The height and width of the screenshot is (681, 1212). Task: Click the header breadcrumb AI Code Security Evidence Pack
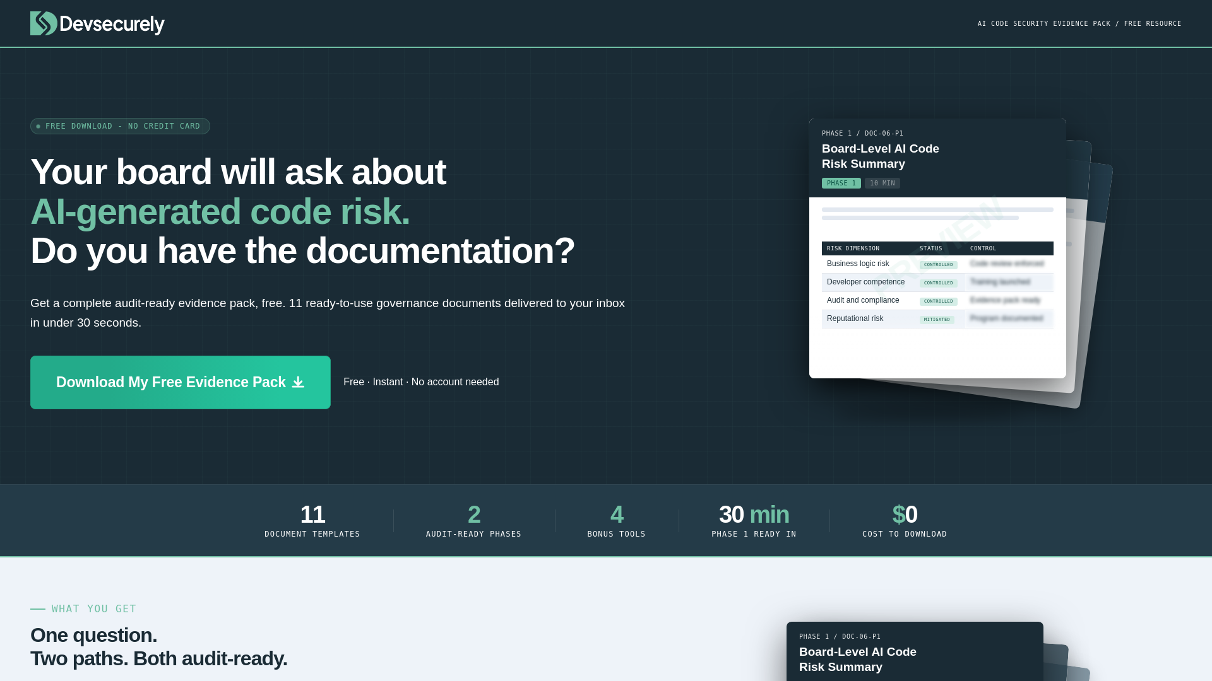click(1043, 23)
